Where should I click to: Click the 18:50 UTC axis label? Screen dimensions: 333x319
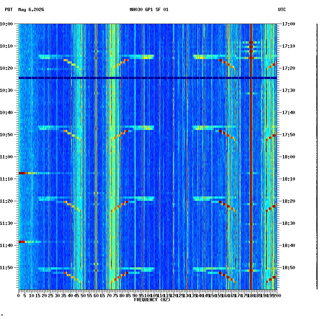[289, 268]
